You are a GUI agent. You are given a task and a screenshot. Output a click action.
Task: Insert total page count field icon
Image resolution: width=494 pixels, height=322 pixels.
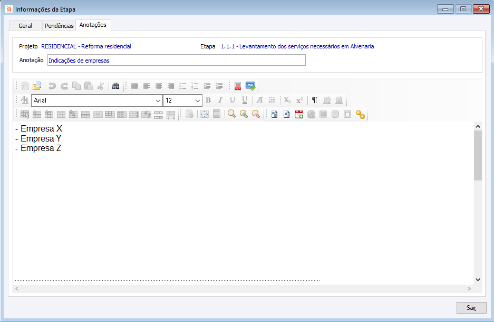coord(274,114)
